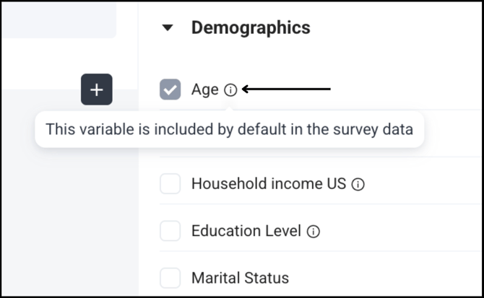The image size is (484, 298).
Task: Click the Demographics section heading
Action: coord(251,27)
